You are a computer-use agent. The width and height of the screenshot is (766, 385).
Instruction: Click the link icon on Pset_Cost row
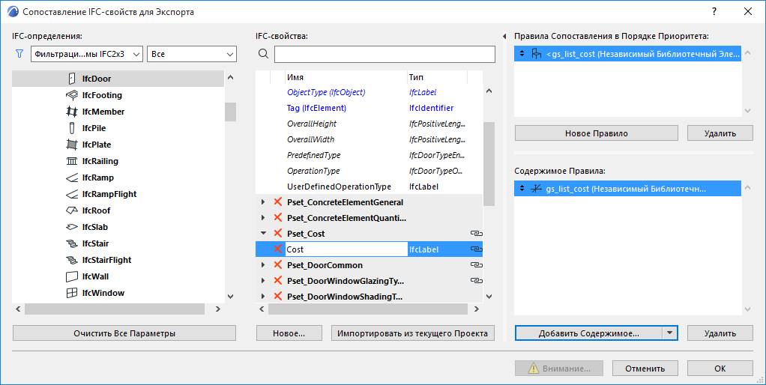point(476,234)
